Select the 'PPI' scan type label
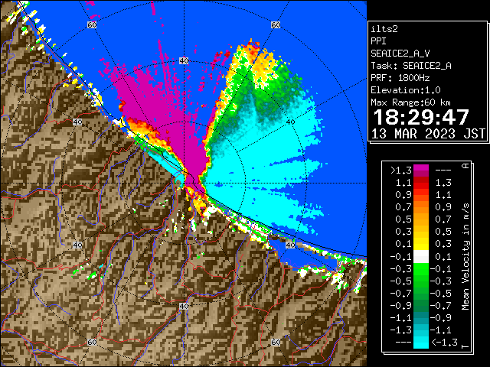Viewport: 490px width, 367px height. pyautogui.click(x=378, y=41)
